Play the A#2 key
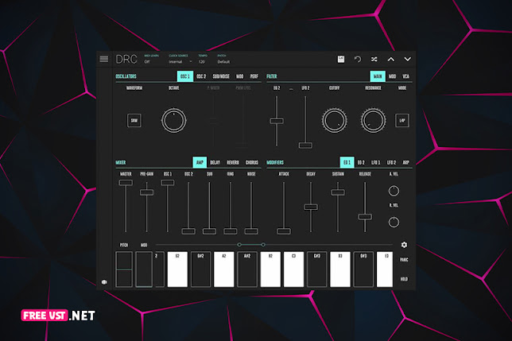Viewport: 512px width, 341px height. [247, 269]
